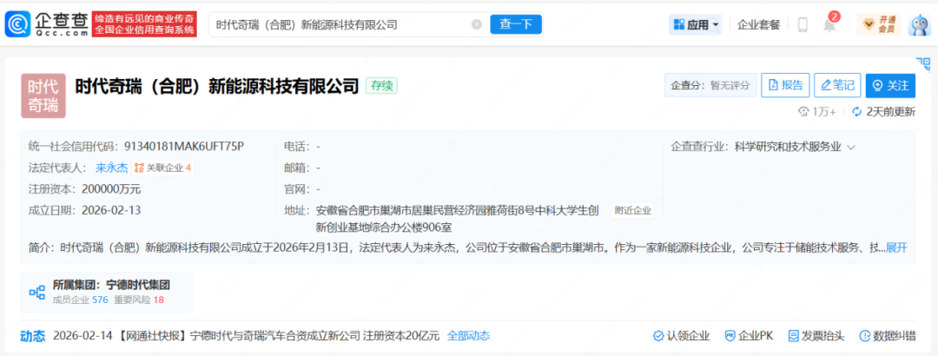Click the 动态 label
The height and width of the screenshot is (356, 938).
click(x=33, y=336)
